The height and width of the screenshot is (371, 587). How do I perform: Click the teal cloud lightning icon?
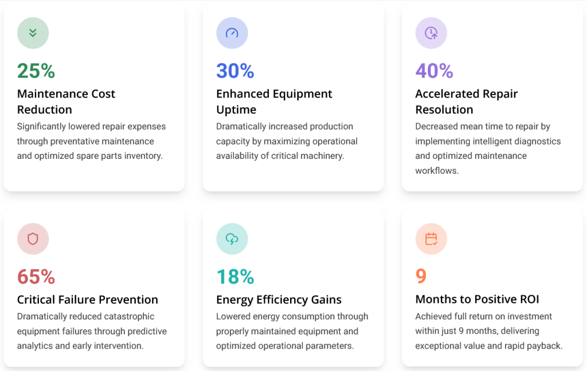tap(232, 239)
